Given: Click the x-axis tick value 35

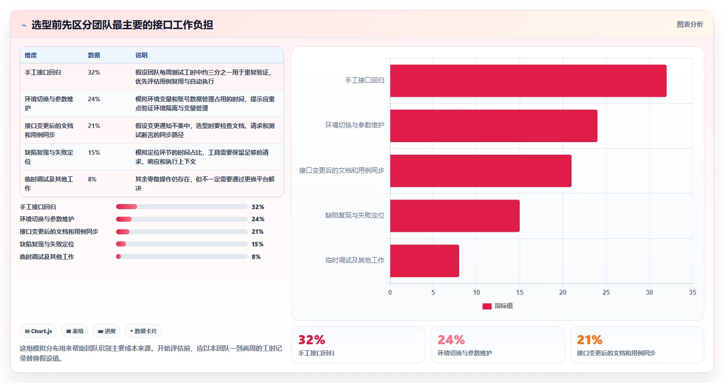Looking at the screenshot, I should [x=692, y=292].
